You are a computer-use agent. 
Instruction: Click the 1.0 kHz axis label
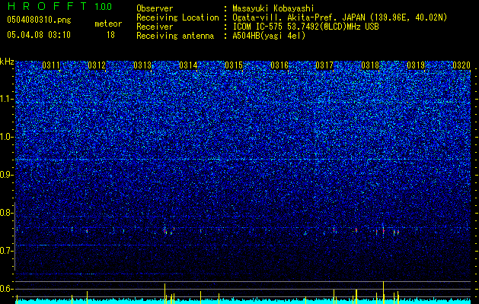[x=7, y=137]
